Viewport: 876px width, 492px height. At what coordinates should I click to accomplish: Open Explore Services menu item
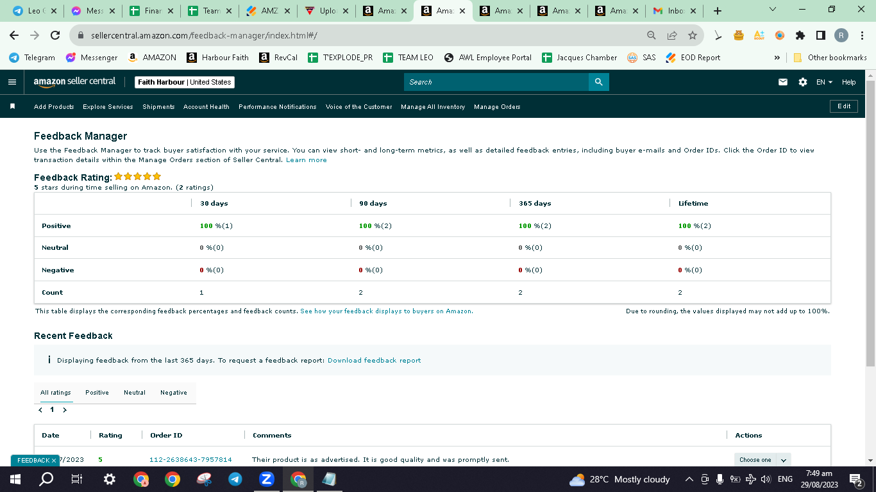tap(108, 107)
